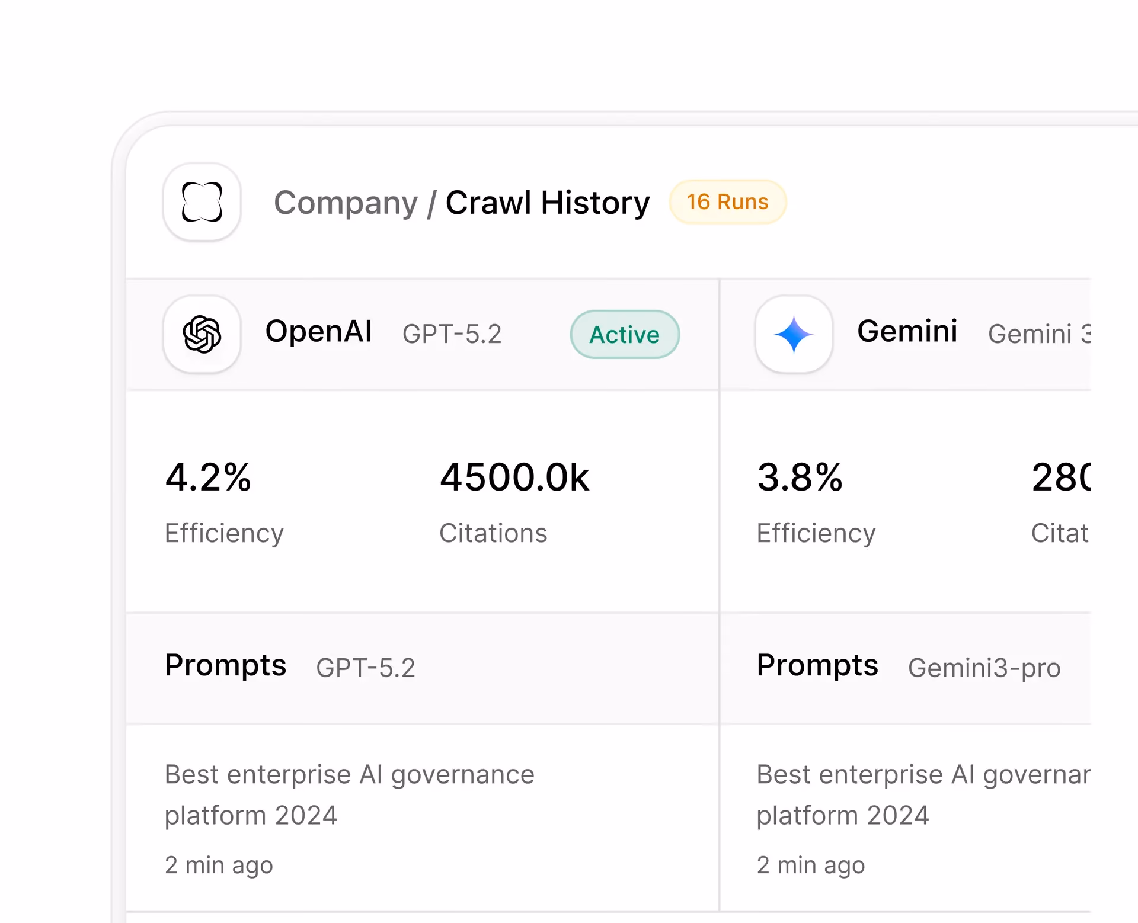The height and width of the screenshot is (923, 1138).
Task: Click the company logo icon in header
Action: tap(202, 202)
